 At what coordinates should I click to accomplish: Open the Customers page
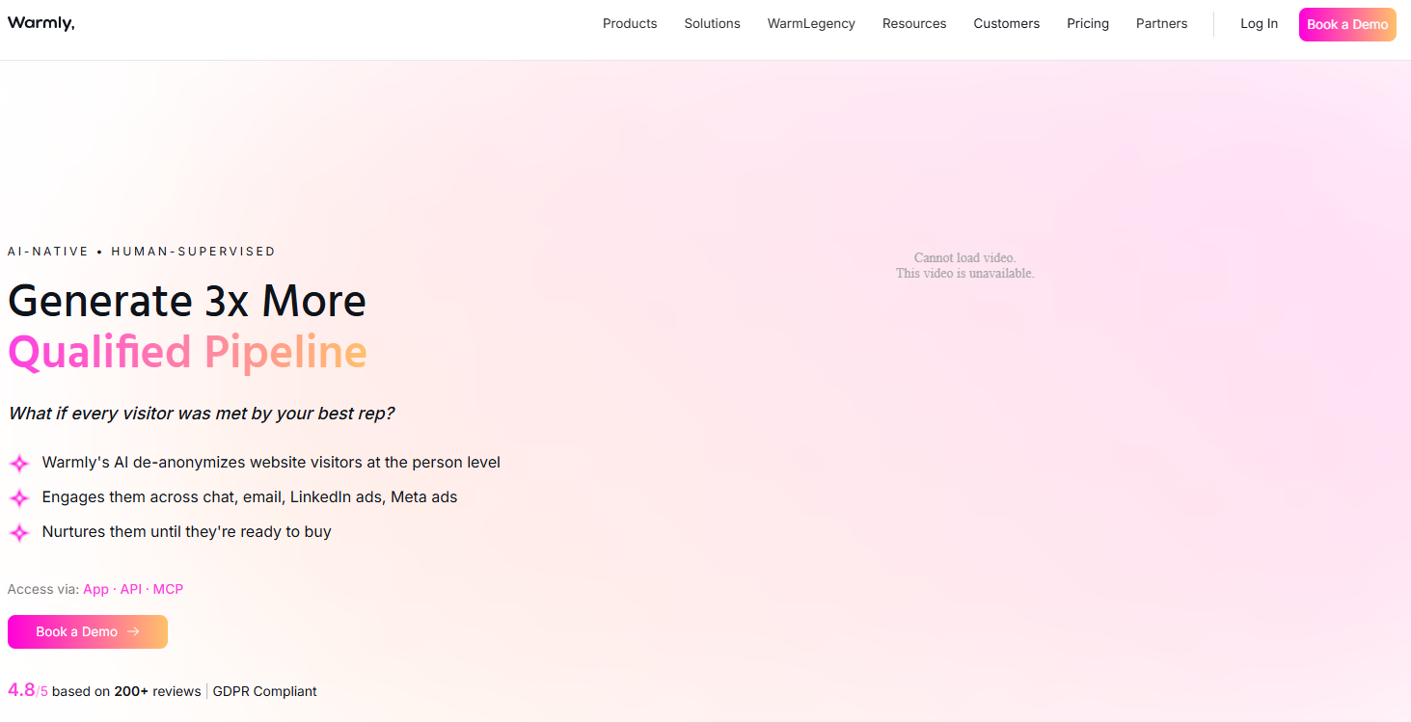coord(1007,23)
